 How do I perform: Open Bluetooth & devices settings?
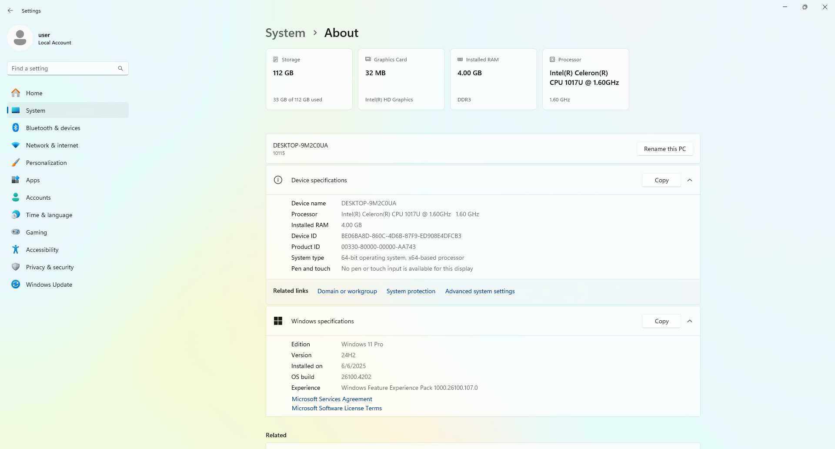tap(68, 128)
